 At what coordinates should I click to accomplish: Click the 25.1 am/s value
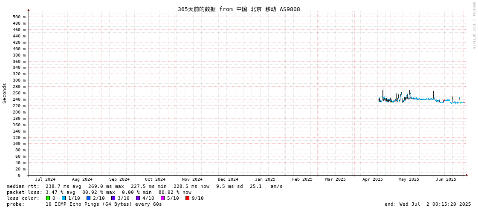coord(266,186)
